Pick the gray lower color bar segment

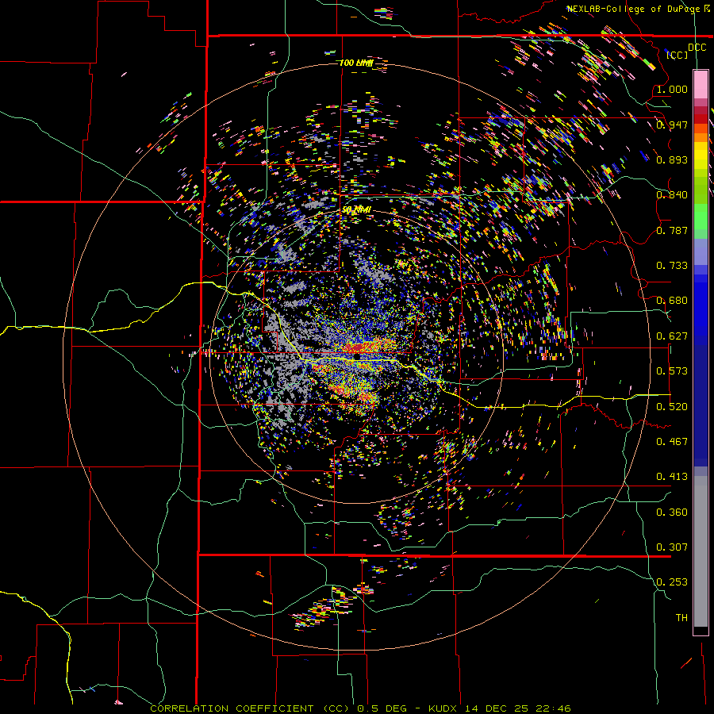click(x=701, y=551)
